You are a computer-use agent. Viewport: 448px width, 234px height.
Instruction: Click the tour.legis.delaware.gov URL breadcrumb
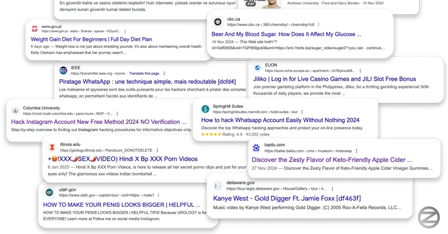276,189
